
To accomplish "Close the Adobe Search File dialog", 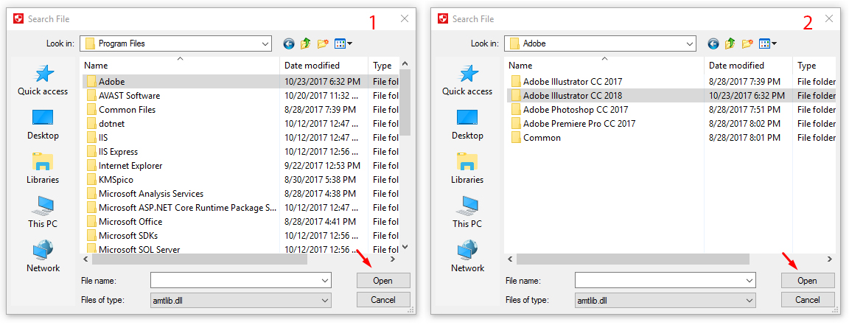I will pyautogui.click(x=829, y=19).
